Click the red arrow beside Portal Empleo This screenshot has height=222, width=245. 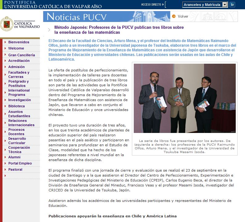(5, 163)
